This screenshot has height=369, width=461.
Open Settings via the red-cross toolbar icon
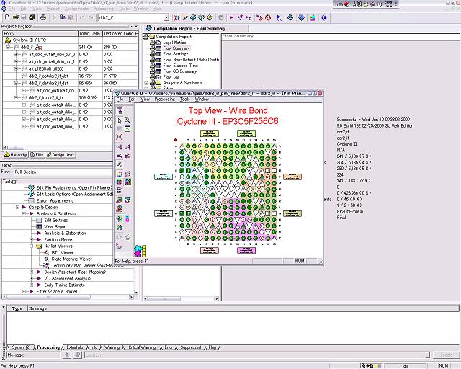point(176,17)
